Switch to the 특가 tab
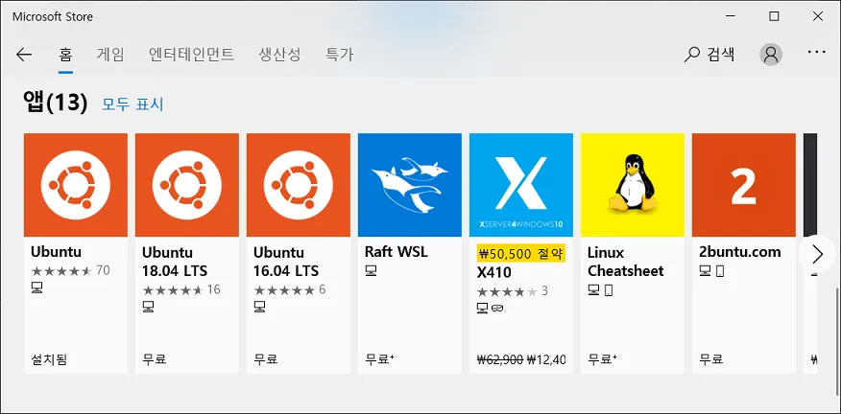Image resolution: width=841 pixels, height=414 pixels. [339, 54]
